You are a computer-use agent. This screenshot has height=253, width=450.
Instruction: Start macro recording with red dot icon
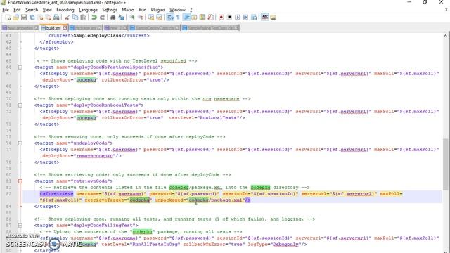(221, 18)
